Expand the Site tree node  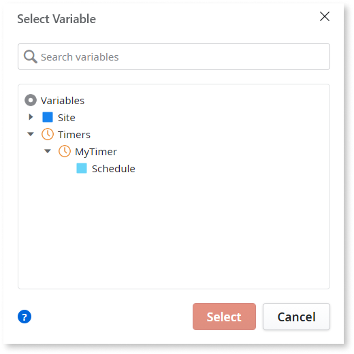31,117
